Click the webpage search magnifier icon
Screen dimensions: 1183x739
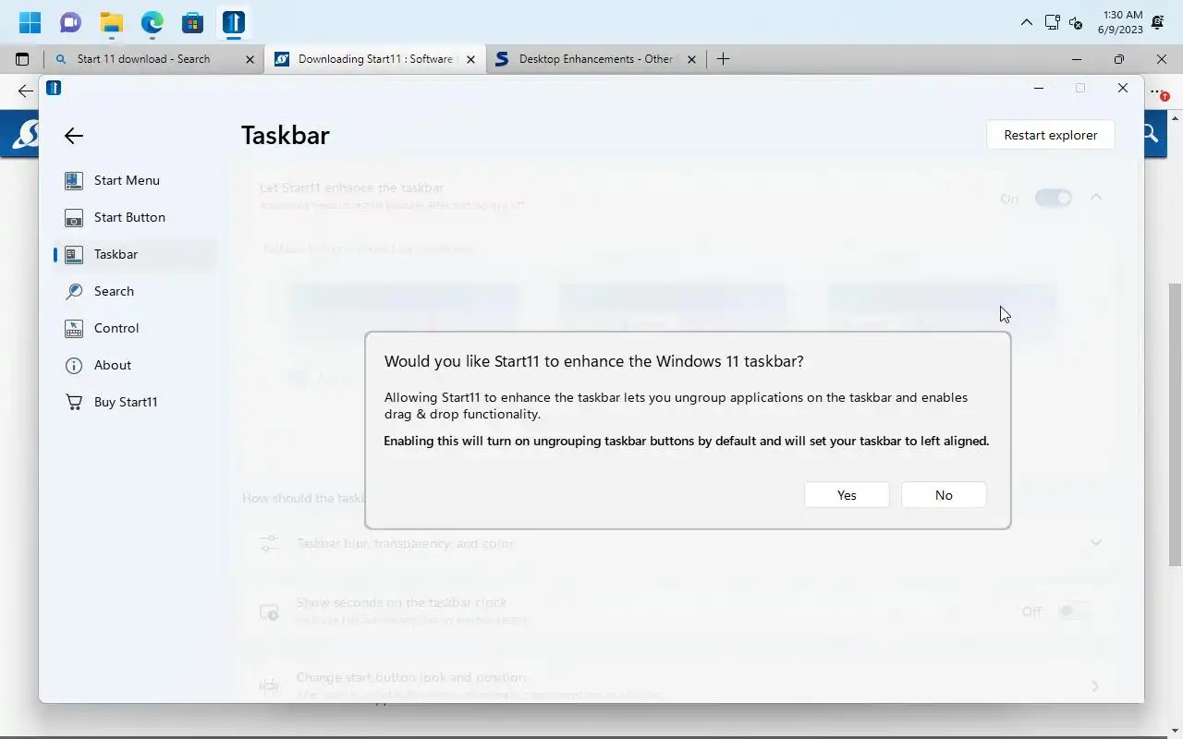[x=1151, y=134]
